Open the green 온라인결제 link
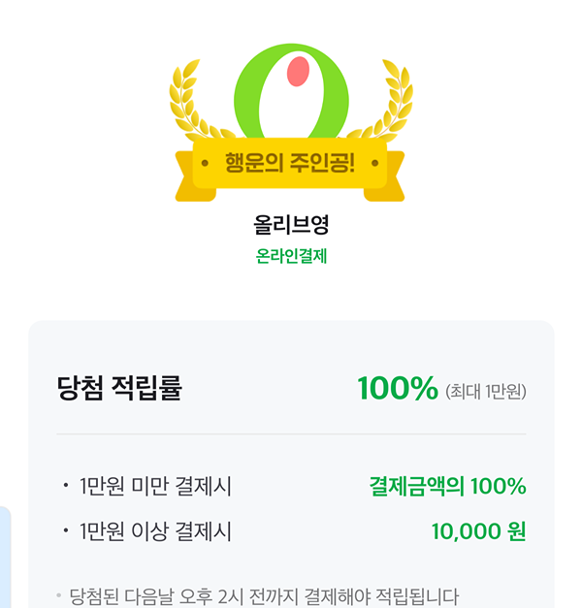Viewport: 582px width, 608px height. 291,257
